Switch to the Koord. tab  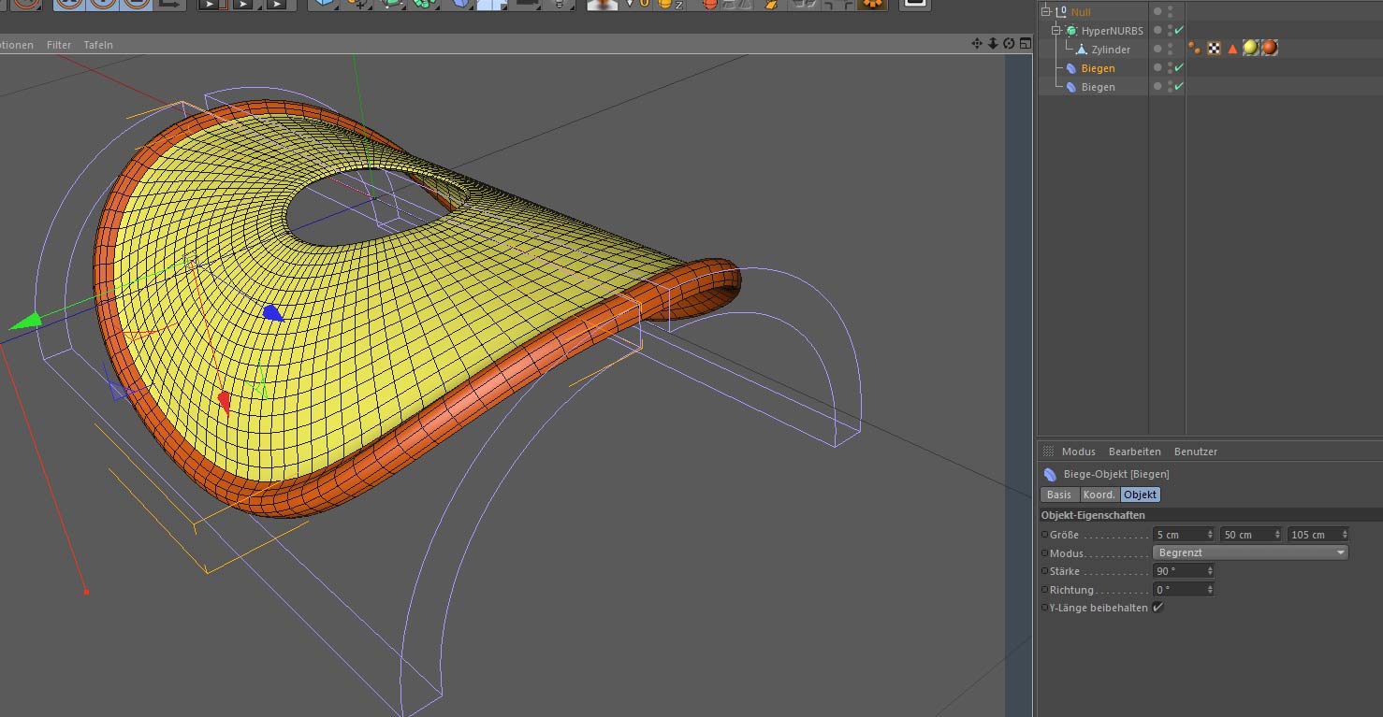pos(1099,495)
